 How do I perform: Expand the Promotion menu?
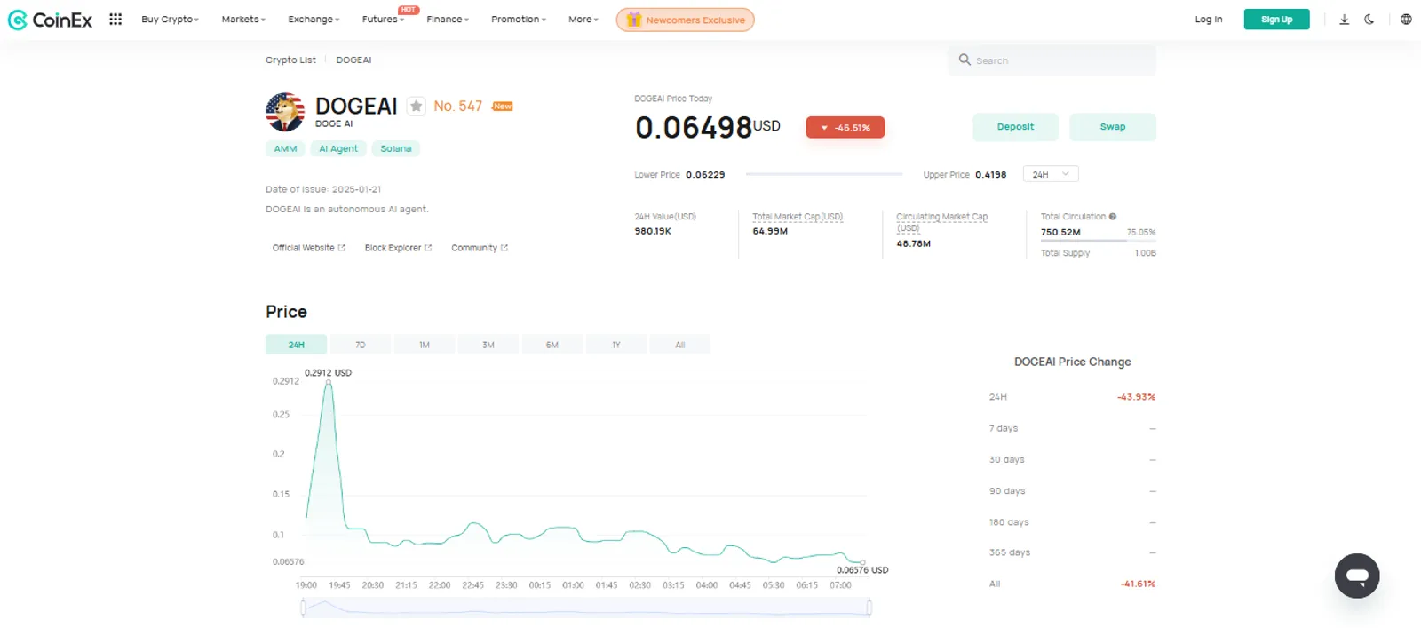pos(519,20)
